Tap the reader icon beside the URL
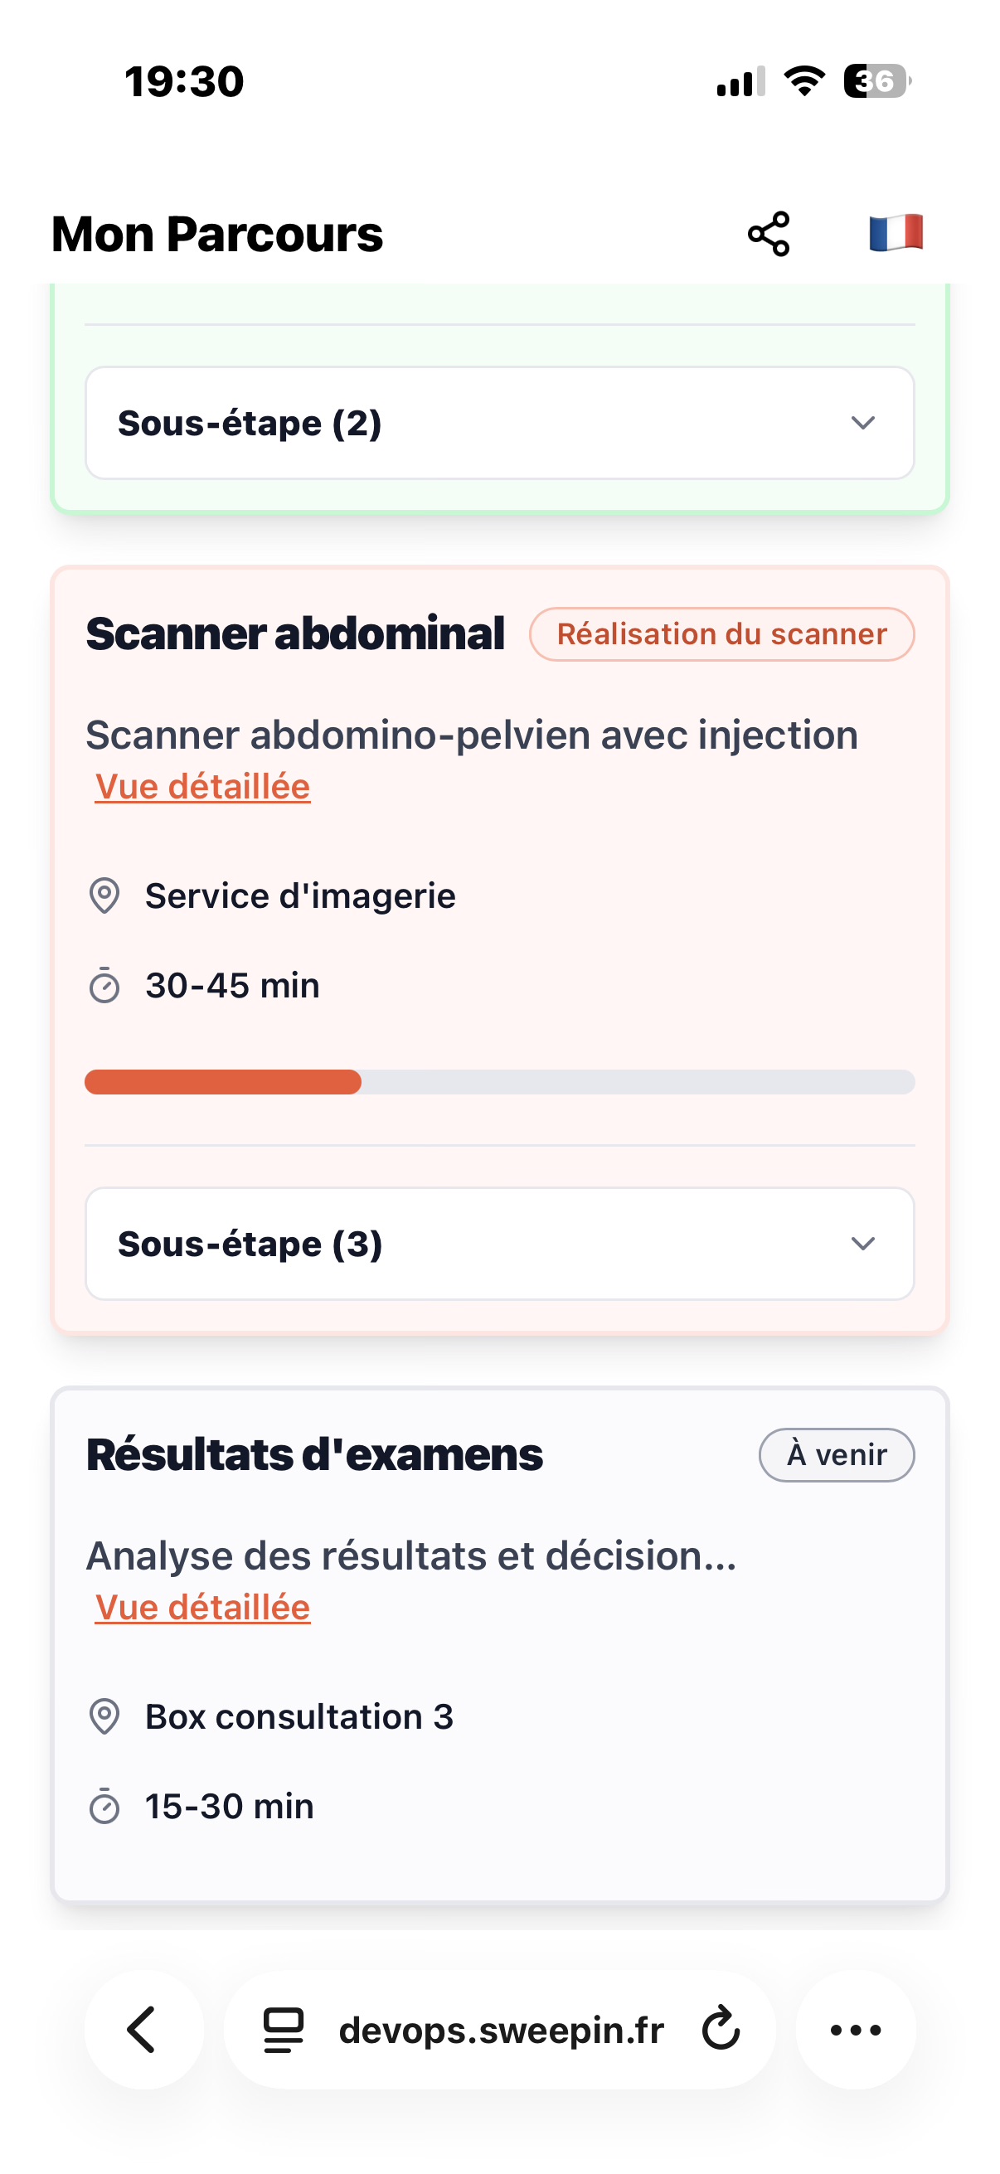Viewport: 1000px width, 2174px height. point(284,2030)
